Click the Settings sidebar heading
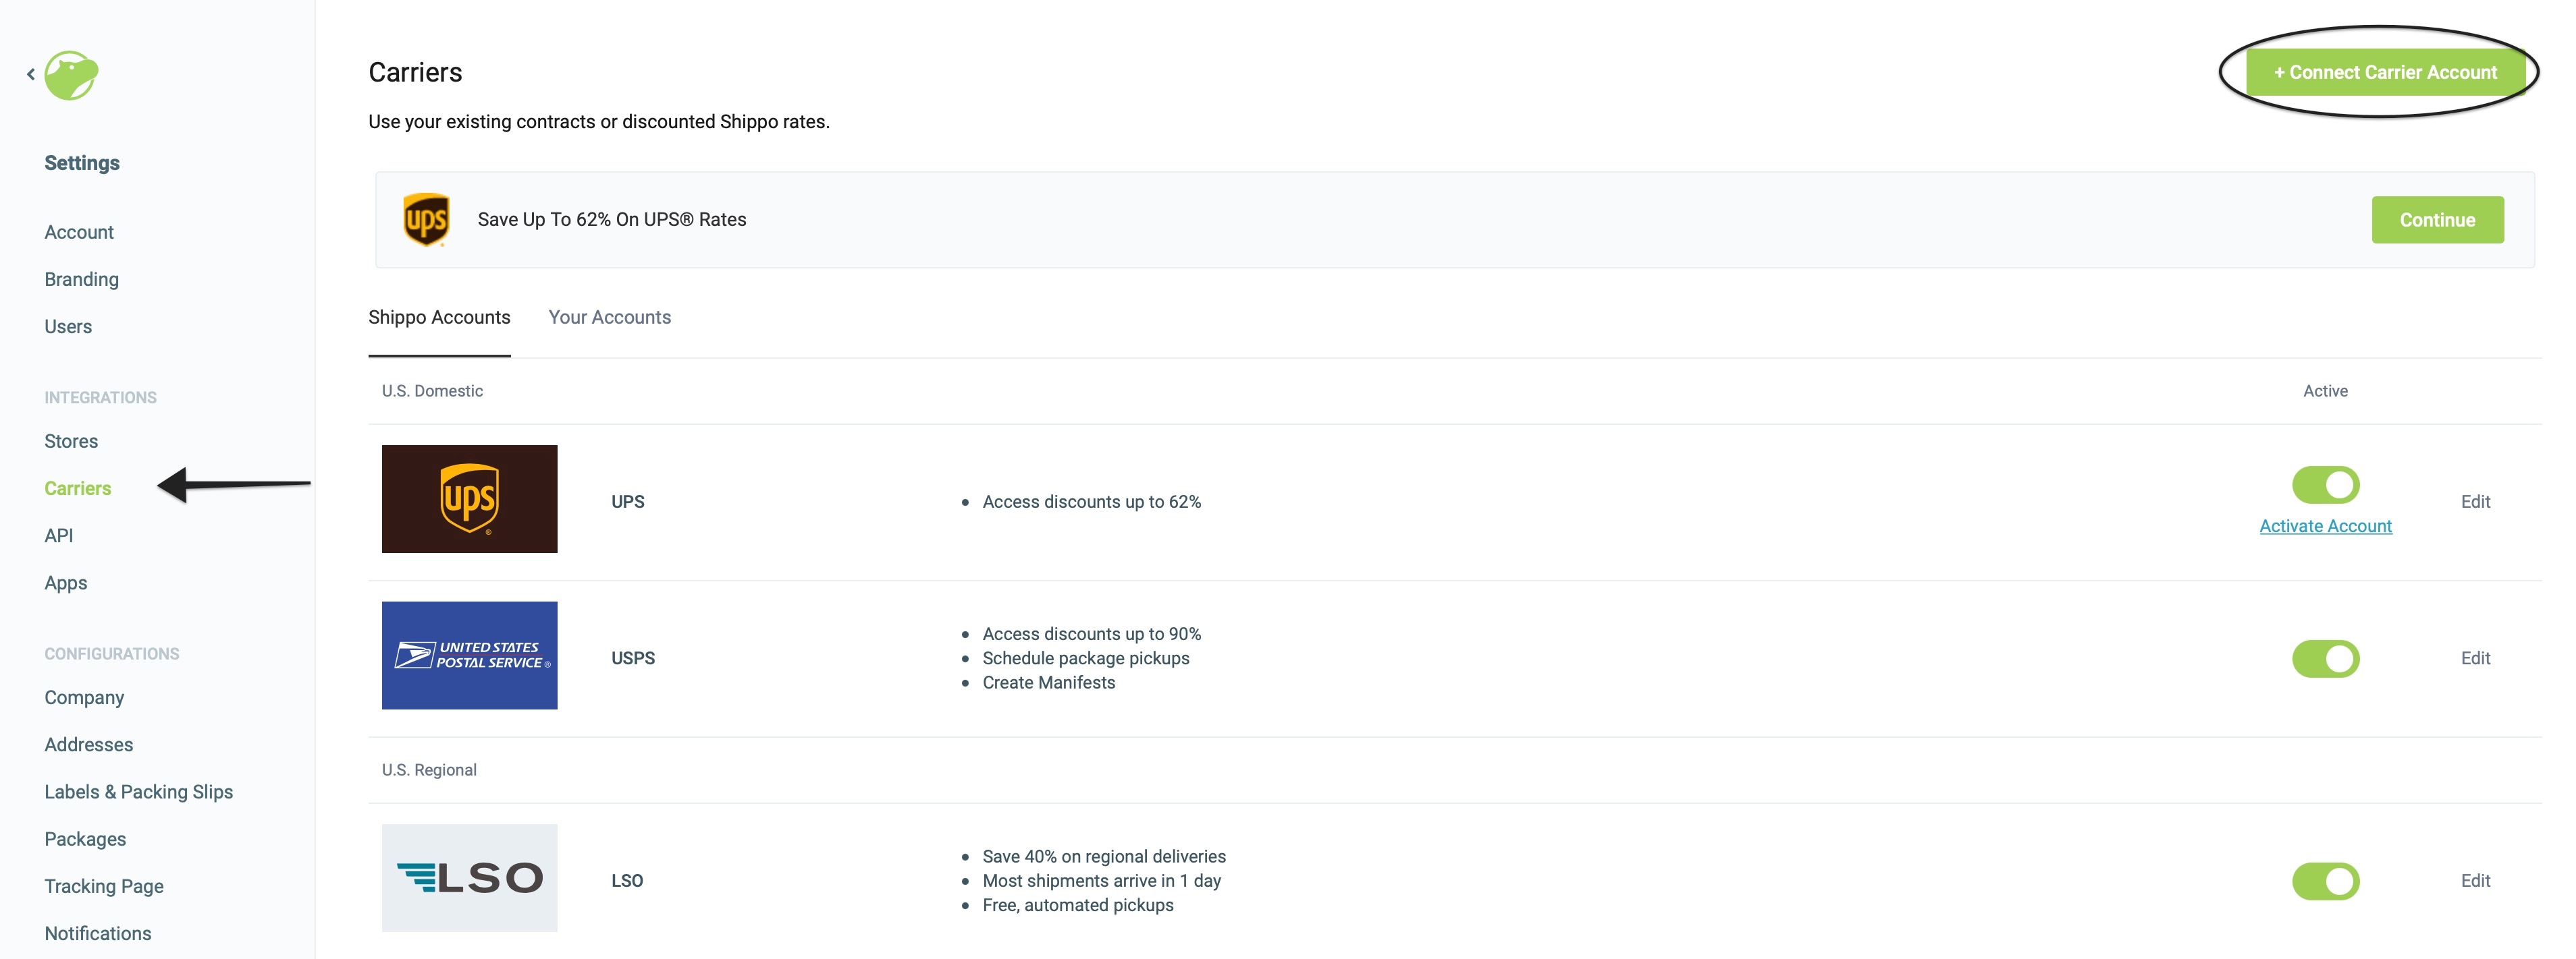Screen dimensions: 2576x959 tap(82, 163)
